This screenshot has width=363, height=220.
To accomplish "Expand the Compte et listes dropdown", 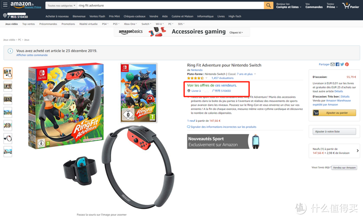I will (x=289, y=5).
